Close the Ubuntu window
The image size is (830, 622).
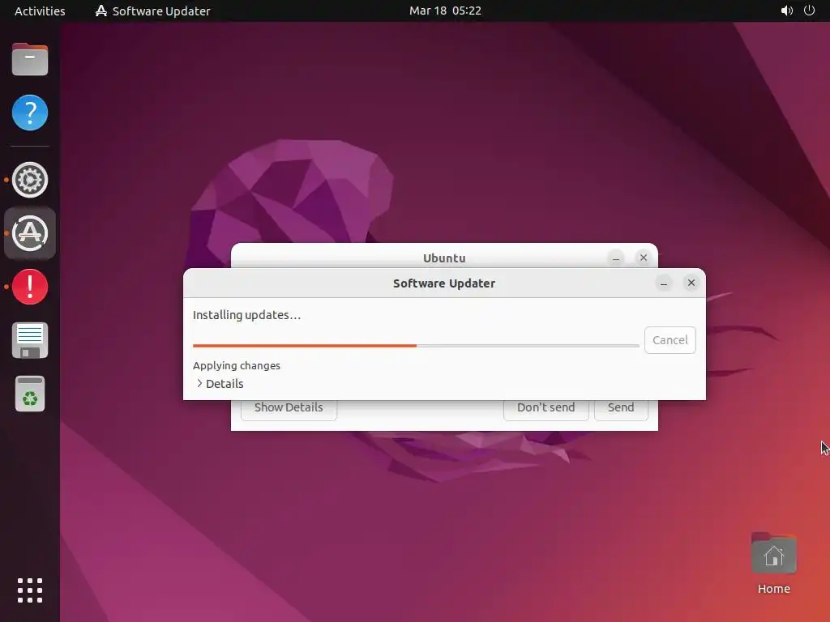click(643, 258)
